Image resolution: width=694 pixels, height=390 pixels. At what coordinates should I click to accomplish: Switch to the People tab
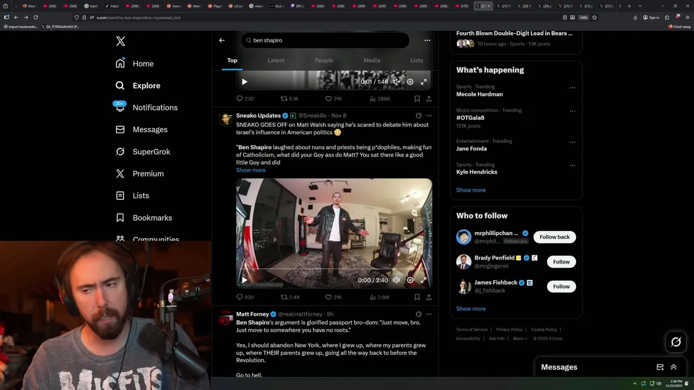point(324,60)
